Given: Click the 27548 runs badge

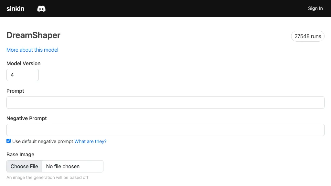Looking at the screenshot, I should [x=307, y=36].
